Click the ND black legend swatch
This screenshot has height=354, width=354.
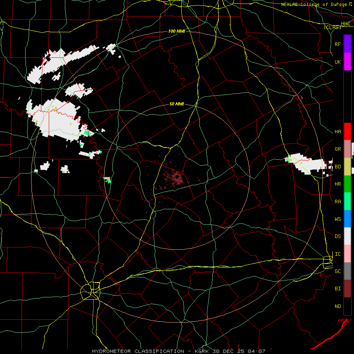click(x=347, y=306)
